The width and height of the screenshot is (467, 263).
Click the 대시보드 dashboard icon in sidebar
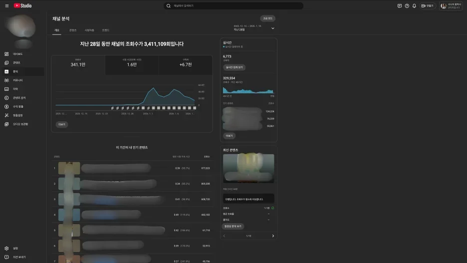6,54
